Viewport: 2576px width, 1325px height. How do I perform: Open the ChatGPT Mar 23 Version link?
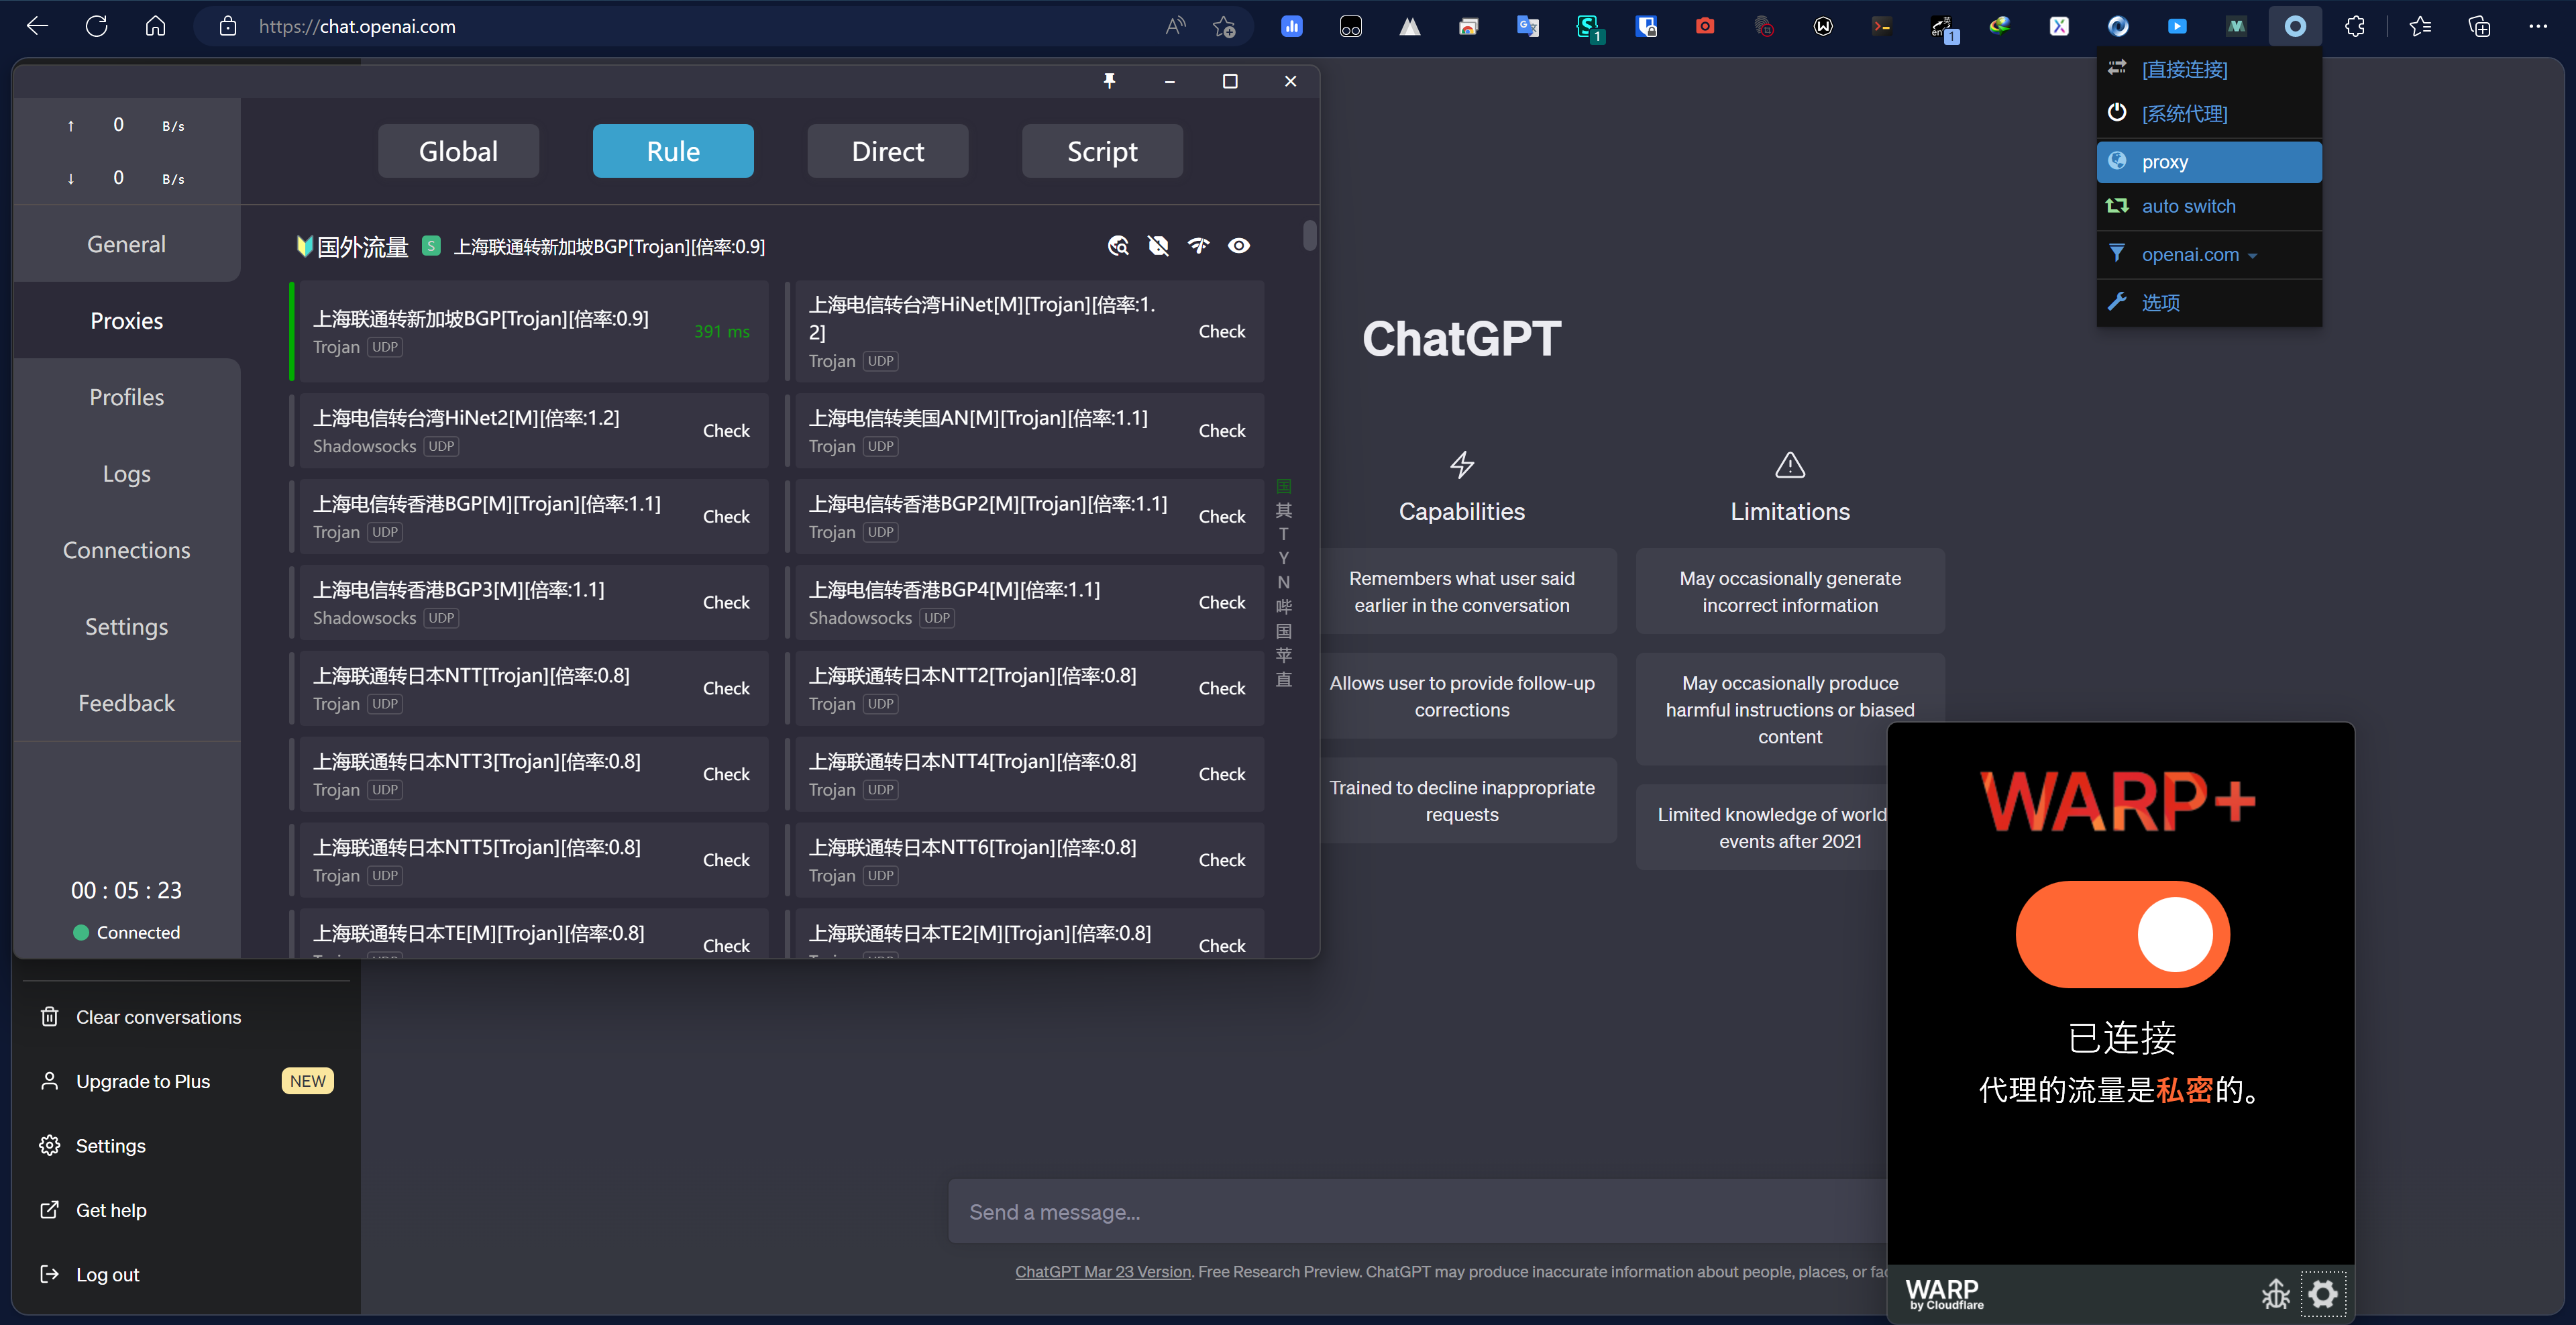[1102, 1272]
